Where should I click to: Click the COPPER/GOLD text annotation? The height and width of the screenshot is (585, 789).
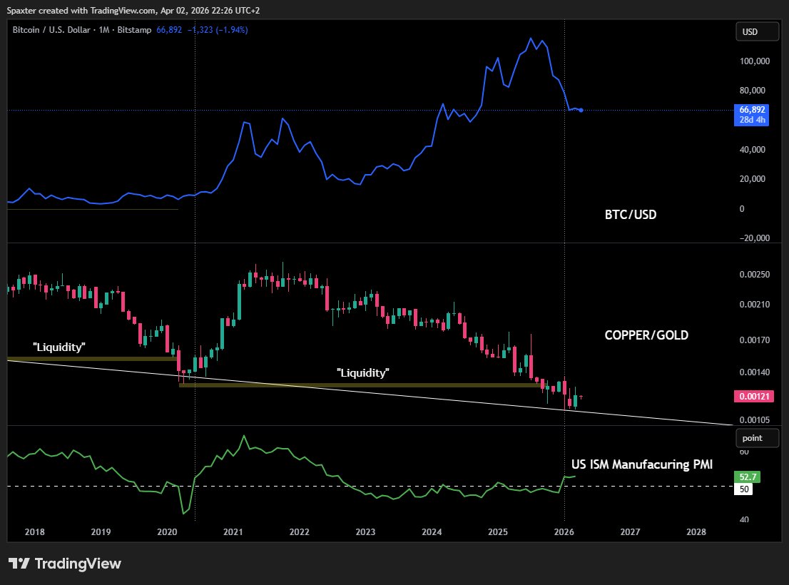646,335
